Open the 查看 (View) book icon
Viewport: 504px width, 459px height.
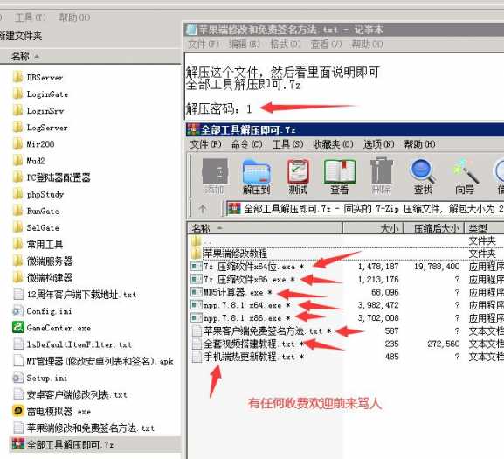tap(340, 177)
